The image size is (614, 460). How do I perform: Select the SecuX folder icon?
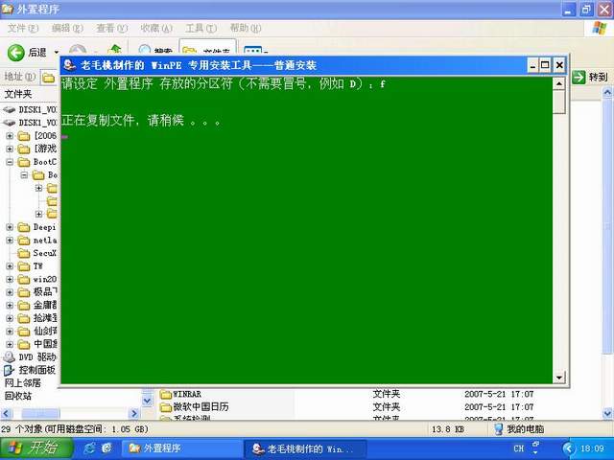click(x=24, y=253)
